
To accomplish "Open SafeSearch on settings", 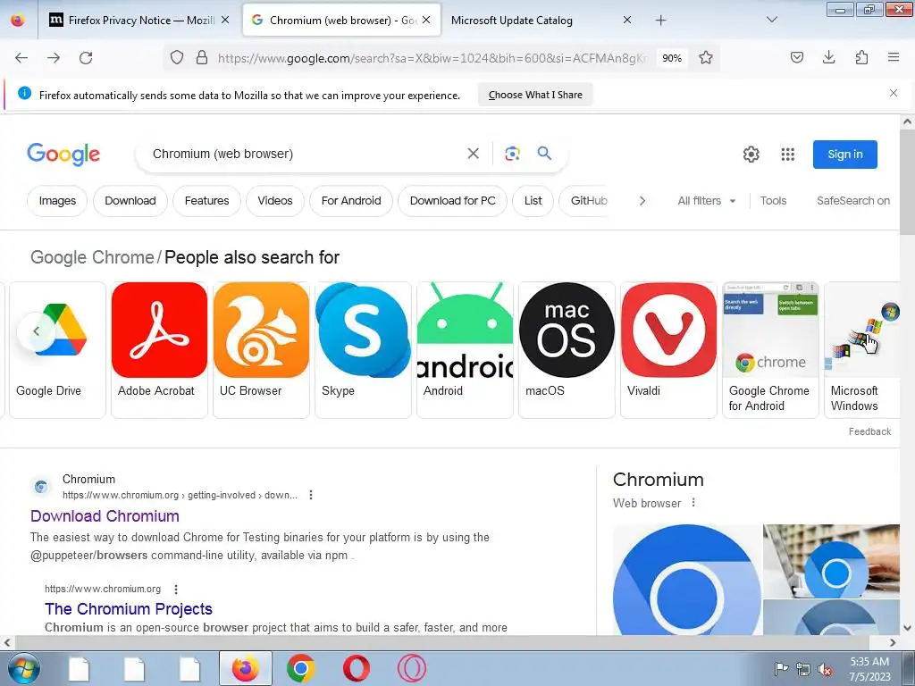I will pyautogui.click(x=853, y=201).
